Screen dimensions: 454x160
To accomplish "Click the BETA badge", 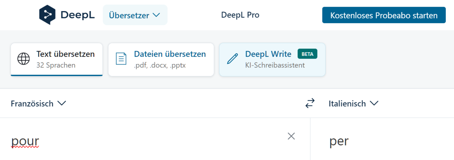I will pos(307,54).
